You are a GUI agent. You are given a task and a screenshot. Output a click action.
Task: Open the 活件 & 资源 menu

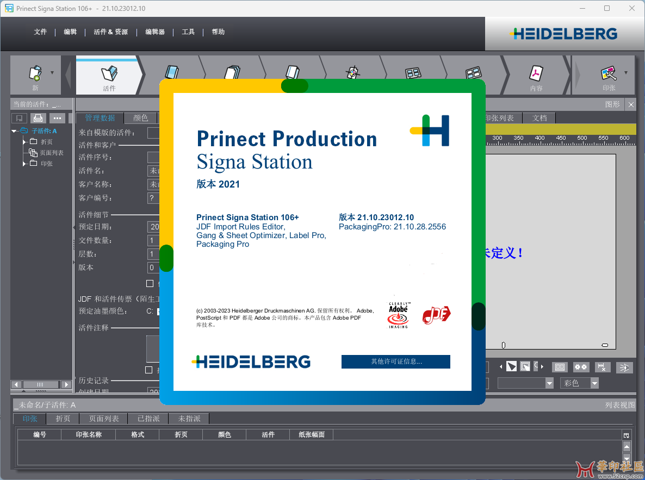pos(110,32)
